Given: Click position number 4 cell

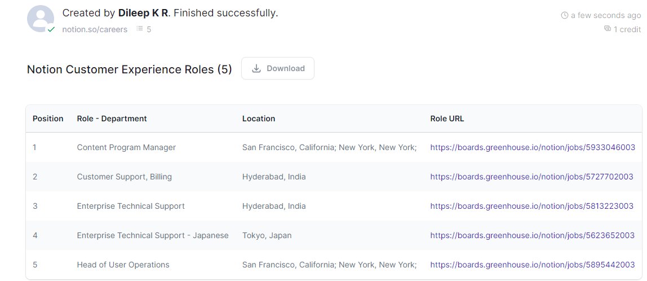Looking at the screenshot, I should click(x=35, y=235).
